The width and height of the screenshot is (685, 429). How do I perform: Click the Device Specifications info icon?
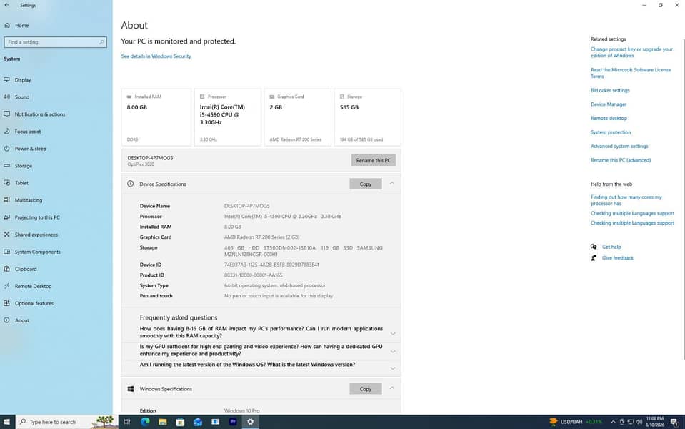[x=130, y=184]
